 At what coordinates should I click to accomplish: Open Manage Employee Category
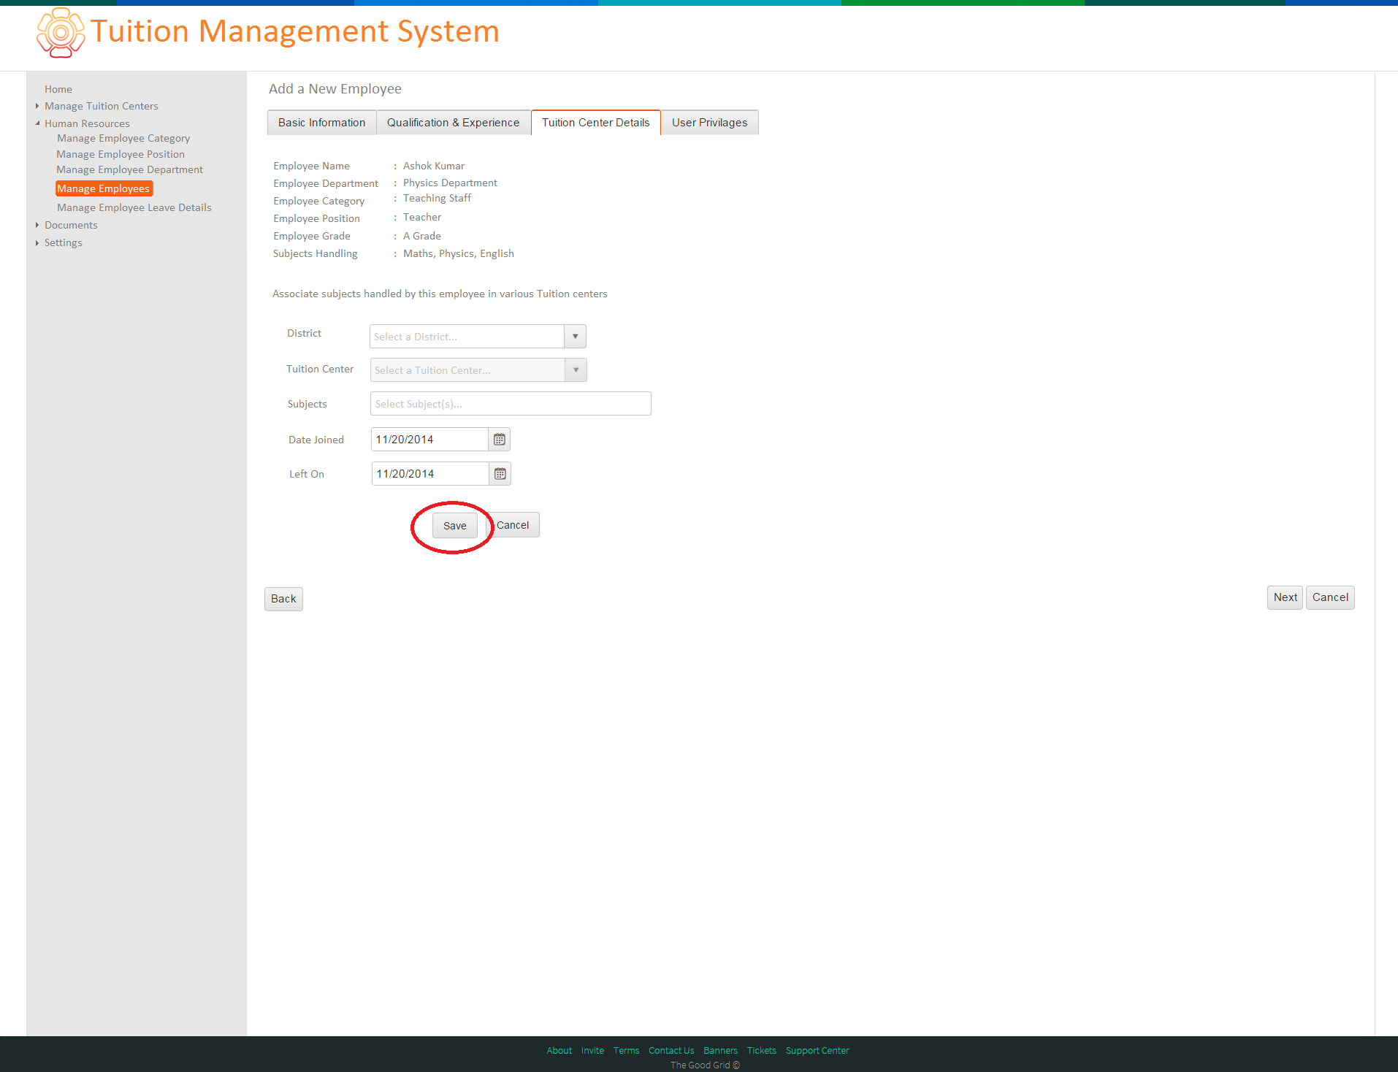point(123,138)
